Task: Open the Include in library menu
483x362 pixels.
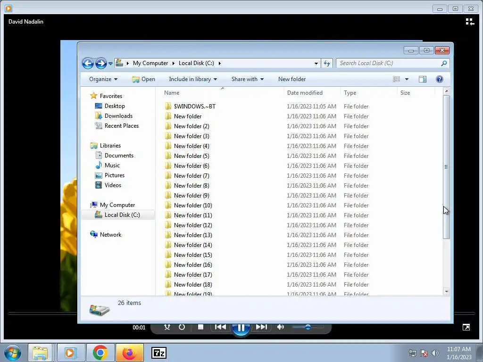Action: point(193,79)
